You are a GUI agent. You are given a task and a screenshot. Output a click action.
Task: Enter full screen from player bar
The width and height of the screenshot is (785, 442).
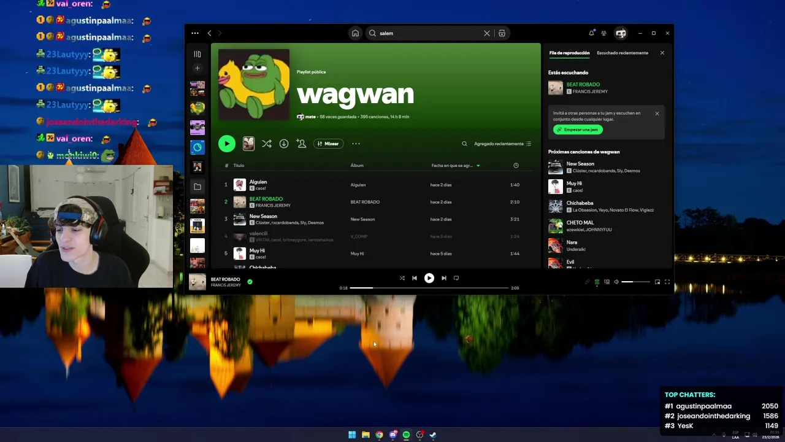[667, 282]
